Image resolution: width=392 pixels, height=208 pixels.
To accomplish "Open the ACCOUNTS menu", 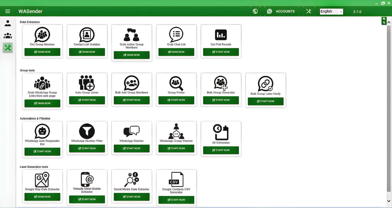I will tap(285, 11).
